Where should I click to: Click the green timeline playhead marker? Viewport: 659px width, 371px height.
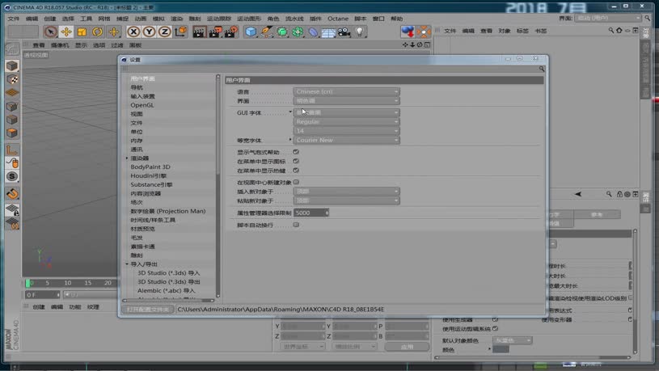[27, 283]
